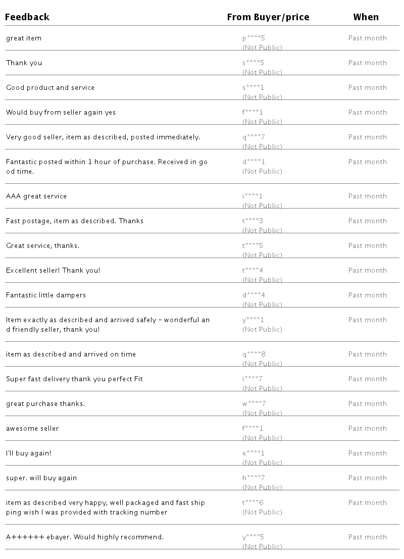Viewport: 404px width, 559px height.
Task: Click buyer e****1 username
Action: 253,453
